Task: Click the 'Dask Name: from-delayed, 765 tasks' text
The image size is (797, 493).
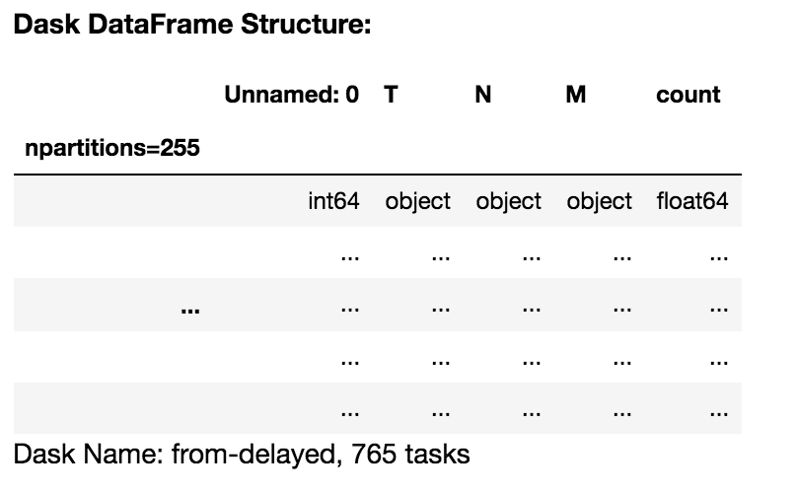Action: point(242,455)
